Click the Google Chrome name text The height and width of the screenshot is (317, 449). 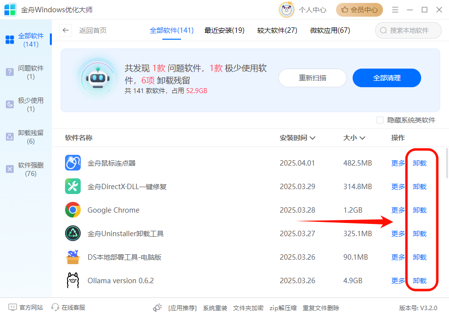click(x=113, y=210)
